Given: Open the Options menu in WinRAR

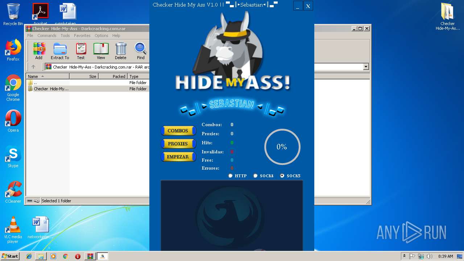Looking at the screenshot, I should [x=101, y=36].
